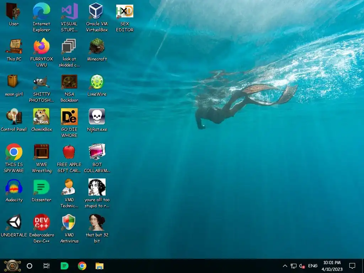
Task: Select the yellow 'De' shortcut icon
Action: (69, 117)
